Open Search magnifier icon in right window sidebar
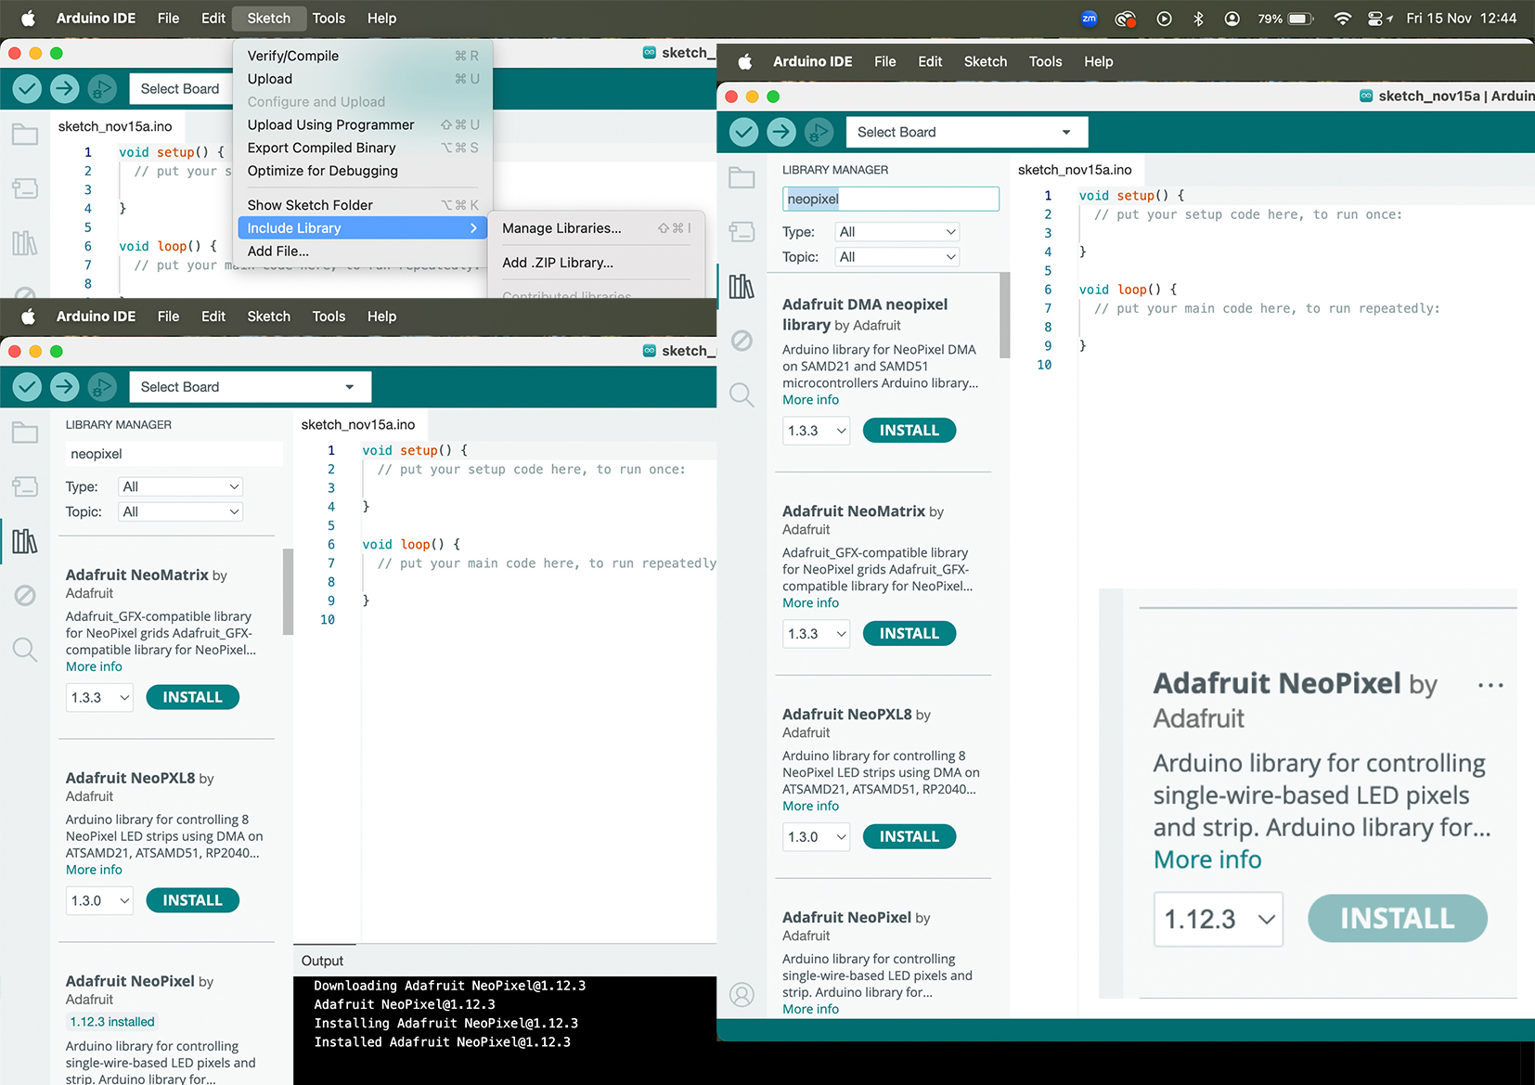1535x1085 pixels. (x=742, y=394)
